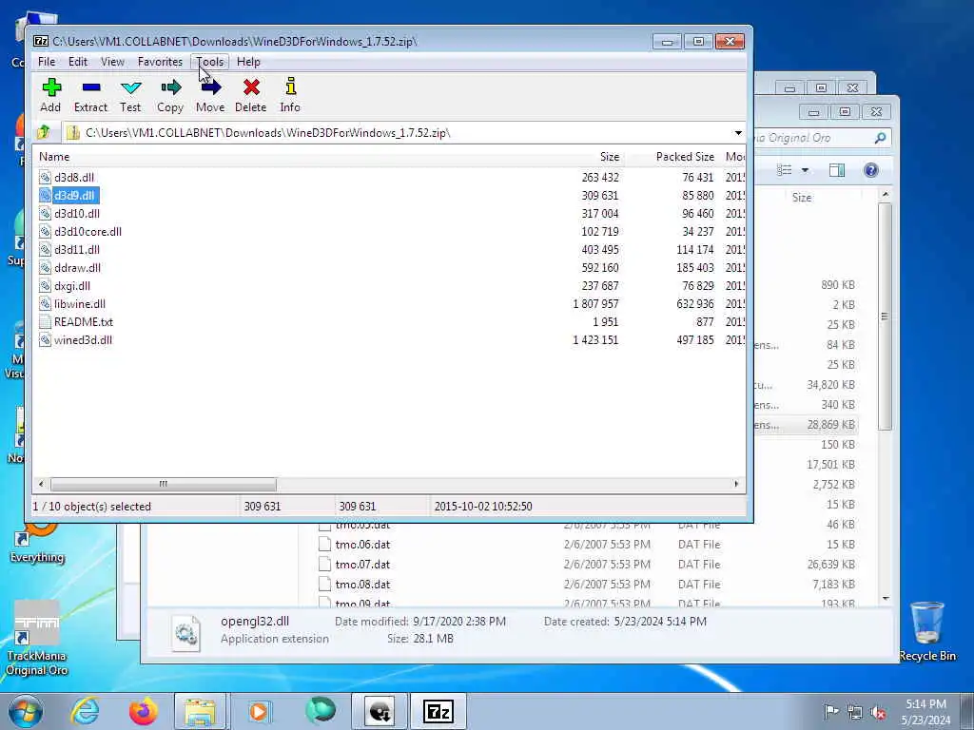Open the view options dropdown arrow in Explorer
974x730 pixels.
coord(805,170)
